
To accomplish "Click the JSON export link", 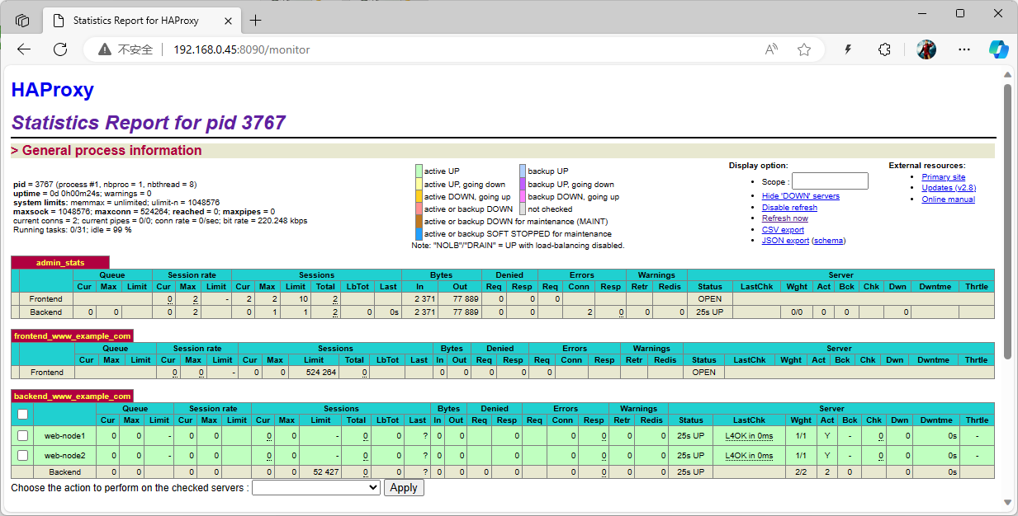I will click(x=785, y=241).
